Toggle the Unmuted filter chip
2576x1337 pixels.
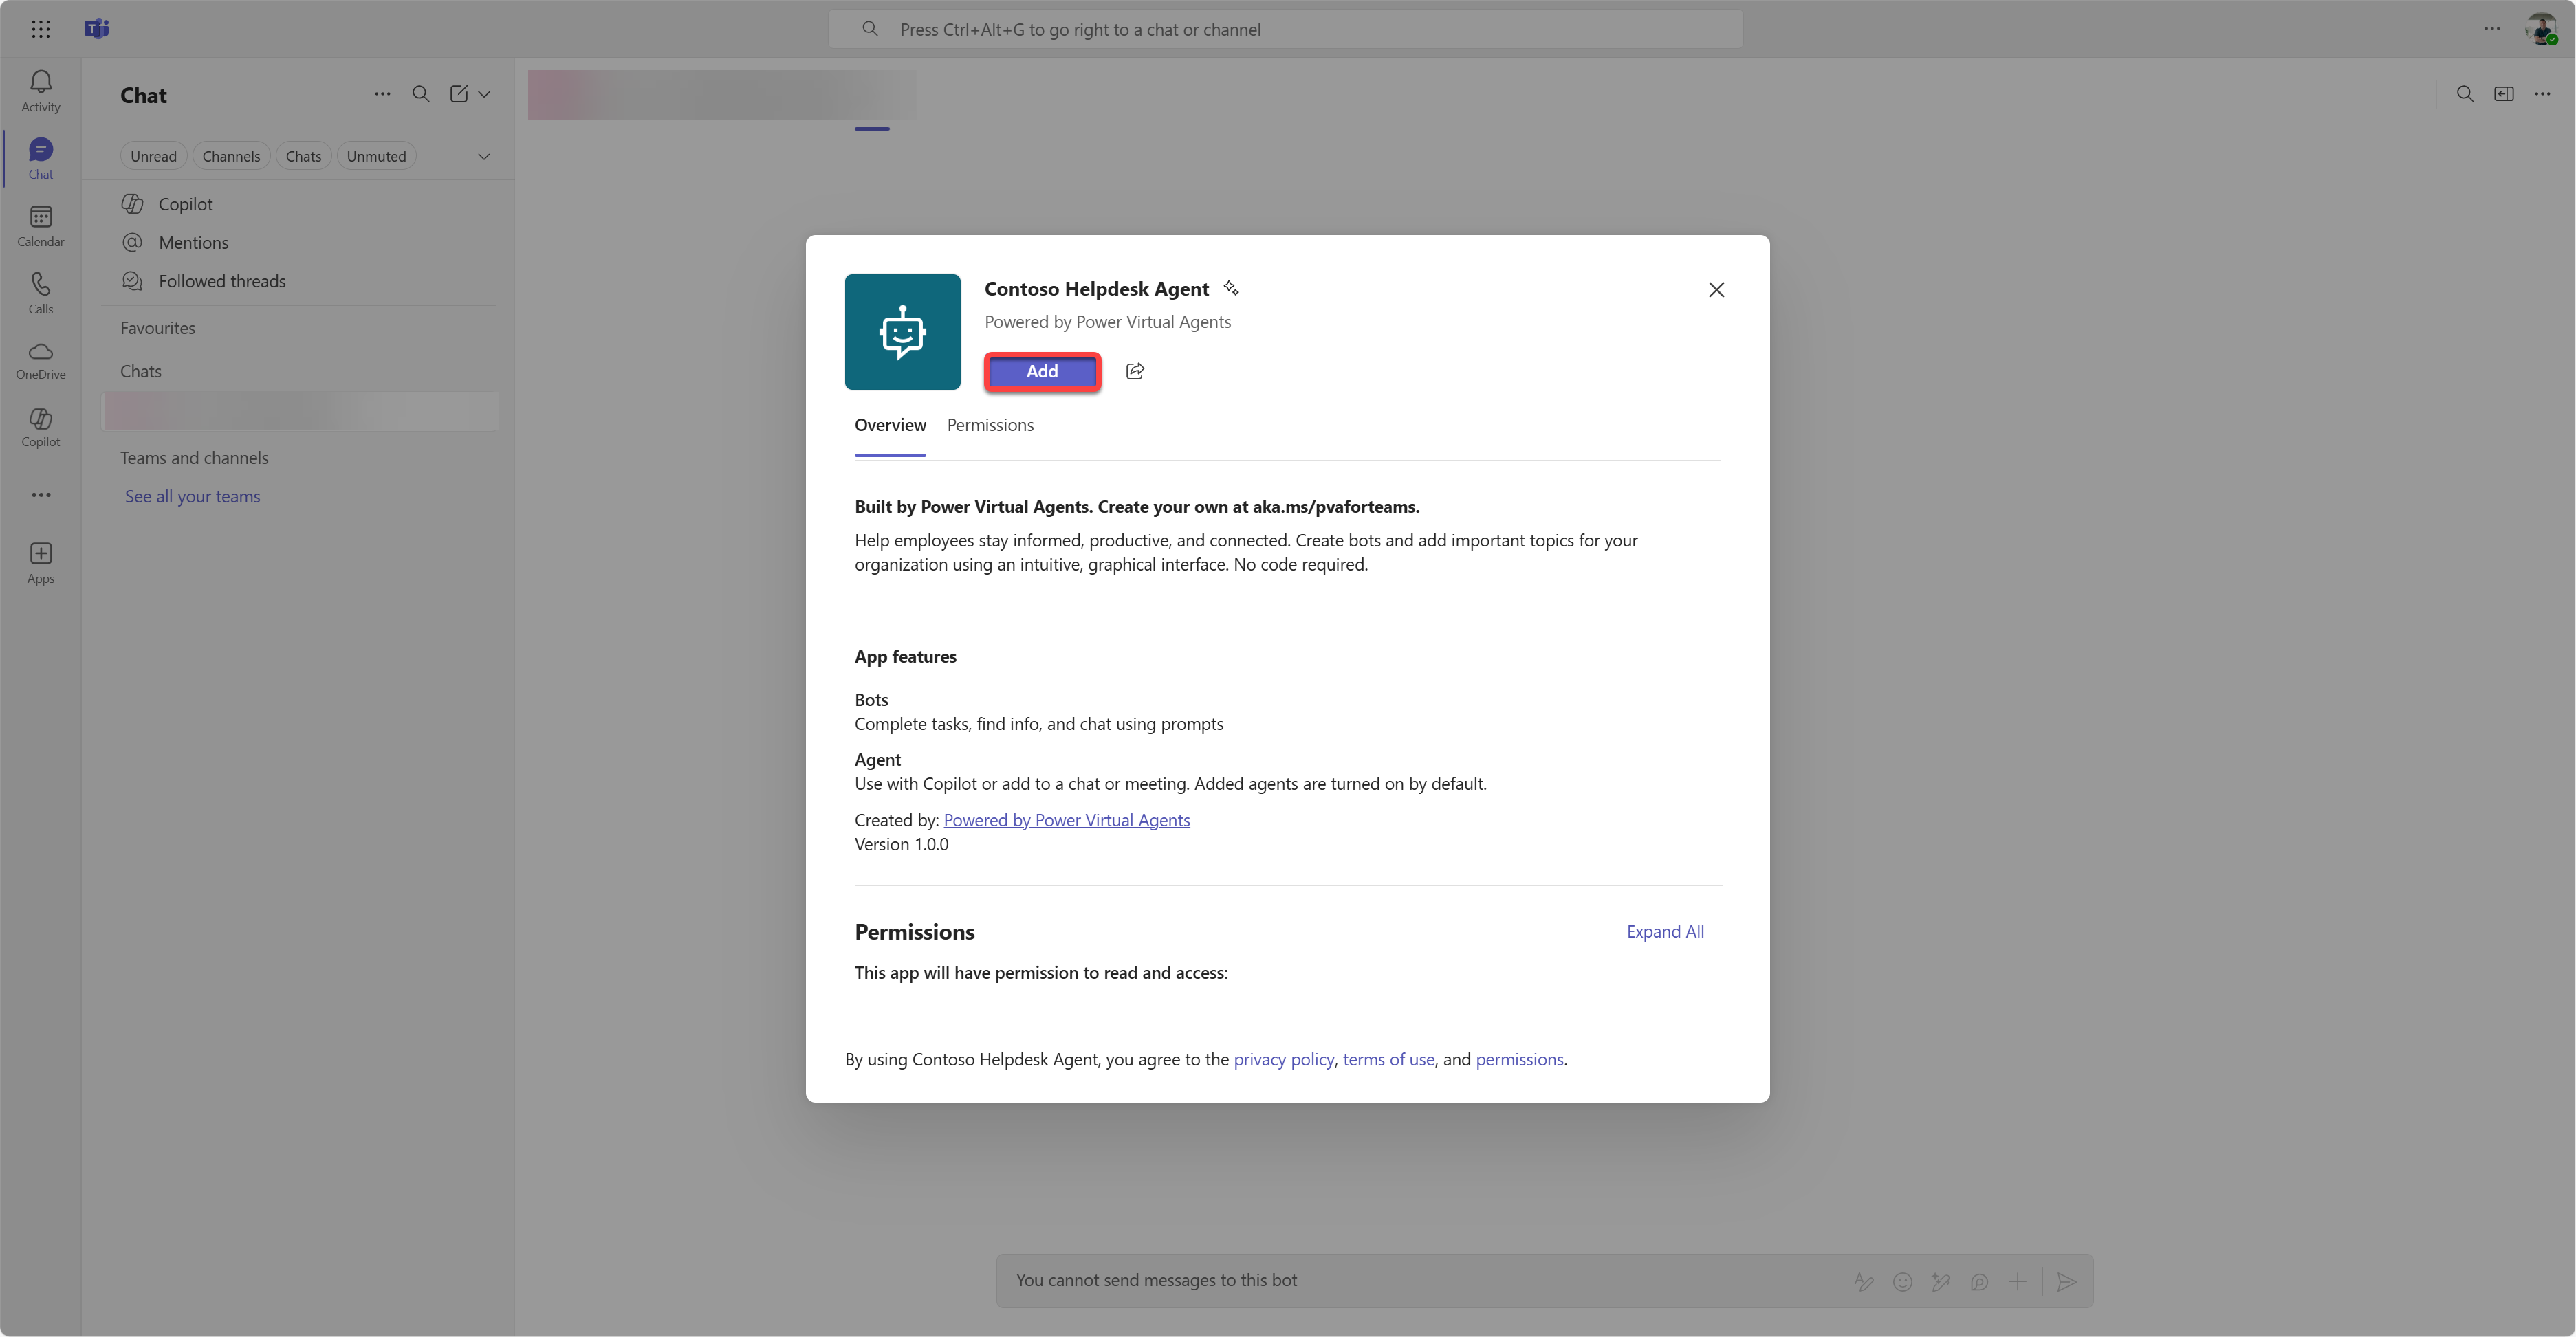[x=376, y=156]
